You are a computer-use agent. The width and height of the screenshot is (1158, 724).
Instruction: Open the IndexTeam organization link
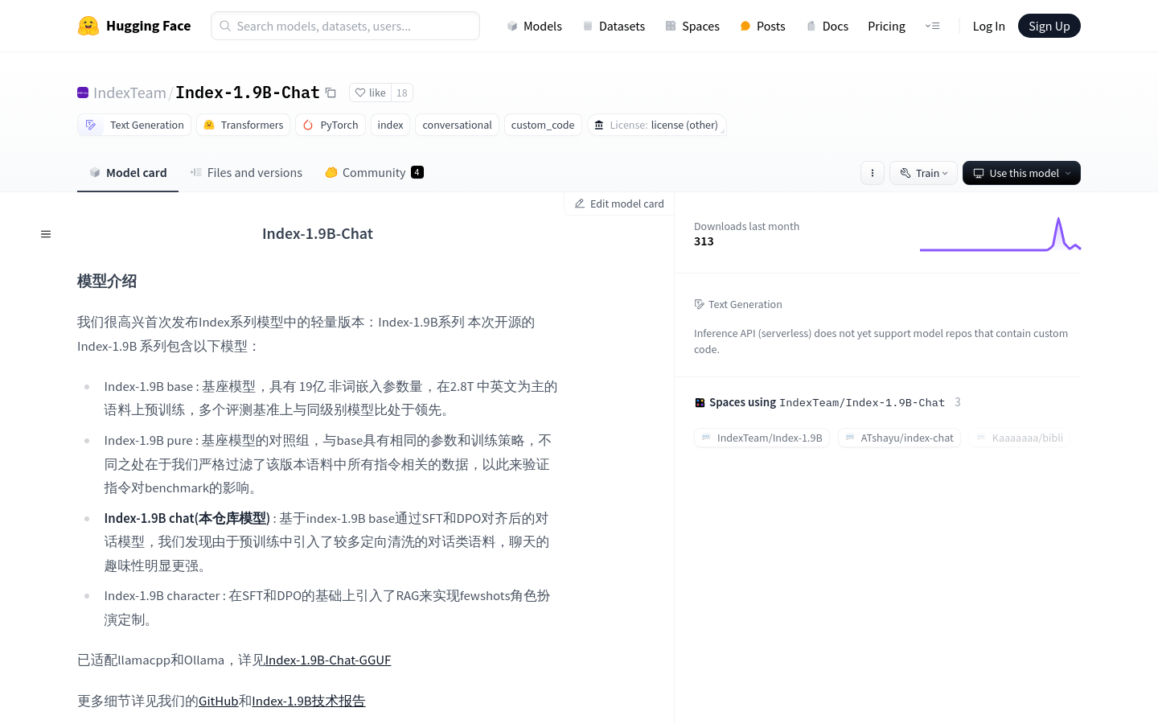(x=129, y=93)
